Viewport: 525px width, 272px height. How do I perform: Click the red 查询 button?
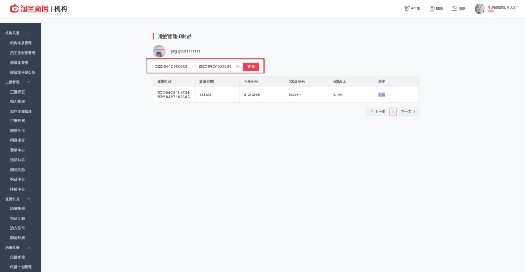point(251,66)
